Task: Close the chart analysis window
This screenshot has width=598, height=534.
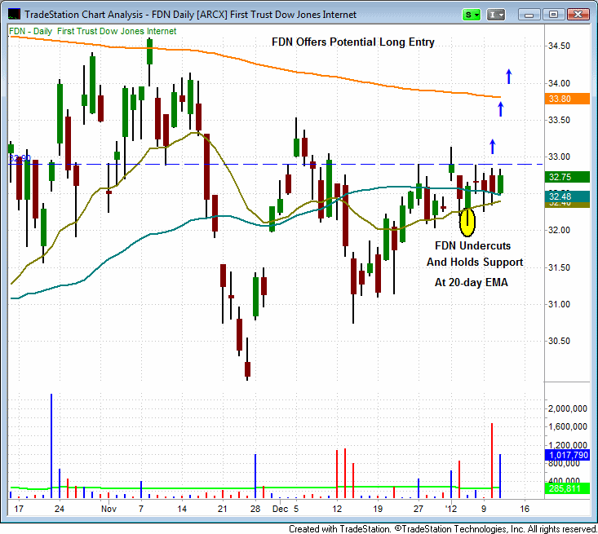Action: (x=578, y=15)
